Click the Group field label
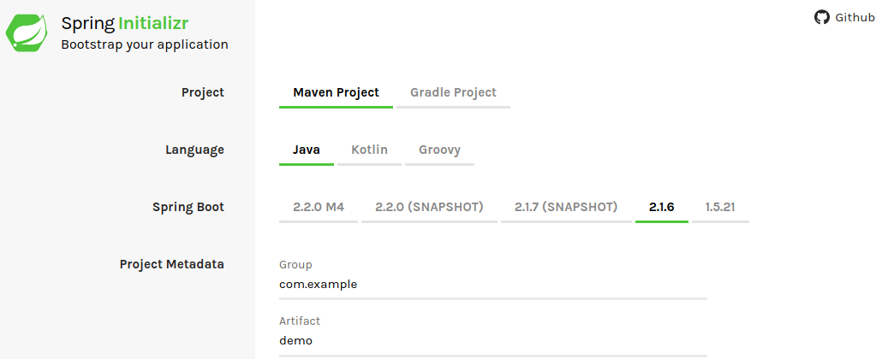The width and height of the screenshot is (894, 359). click(x=295, y=265)
